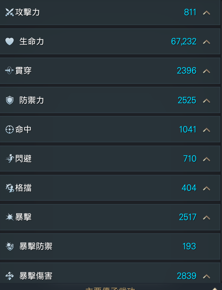
Task: Collapse the 生命力 row chevron
Action: [207, 42]
